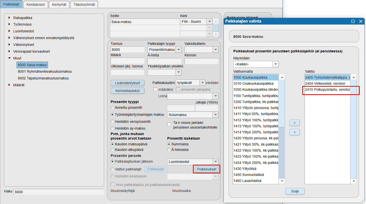
Task: Select 2405 Työsuhdematkalippu in Valittu list
Action: point(327,77)
